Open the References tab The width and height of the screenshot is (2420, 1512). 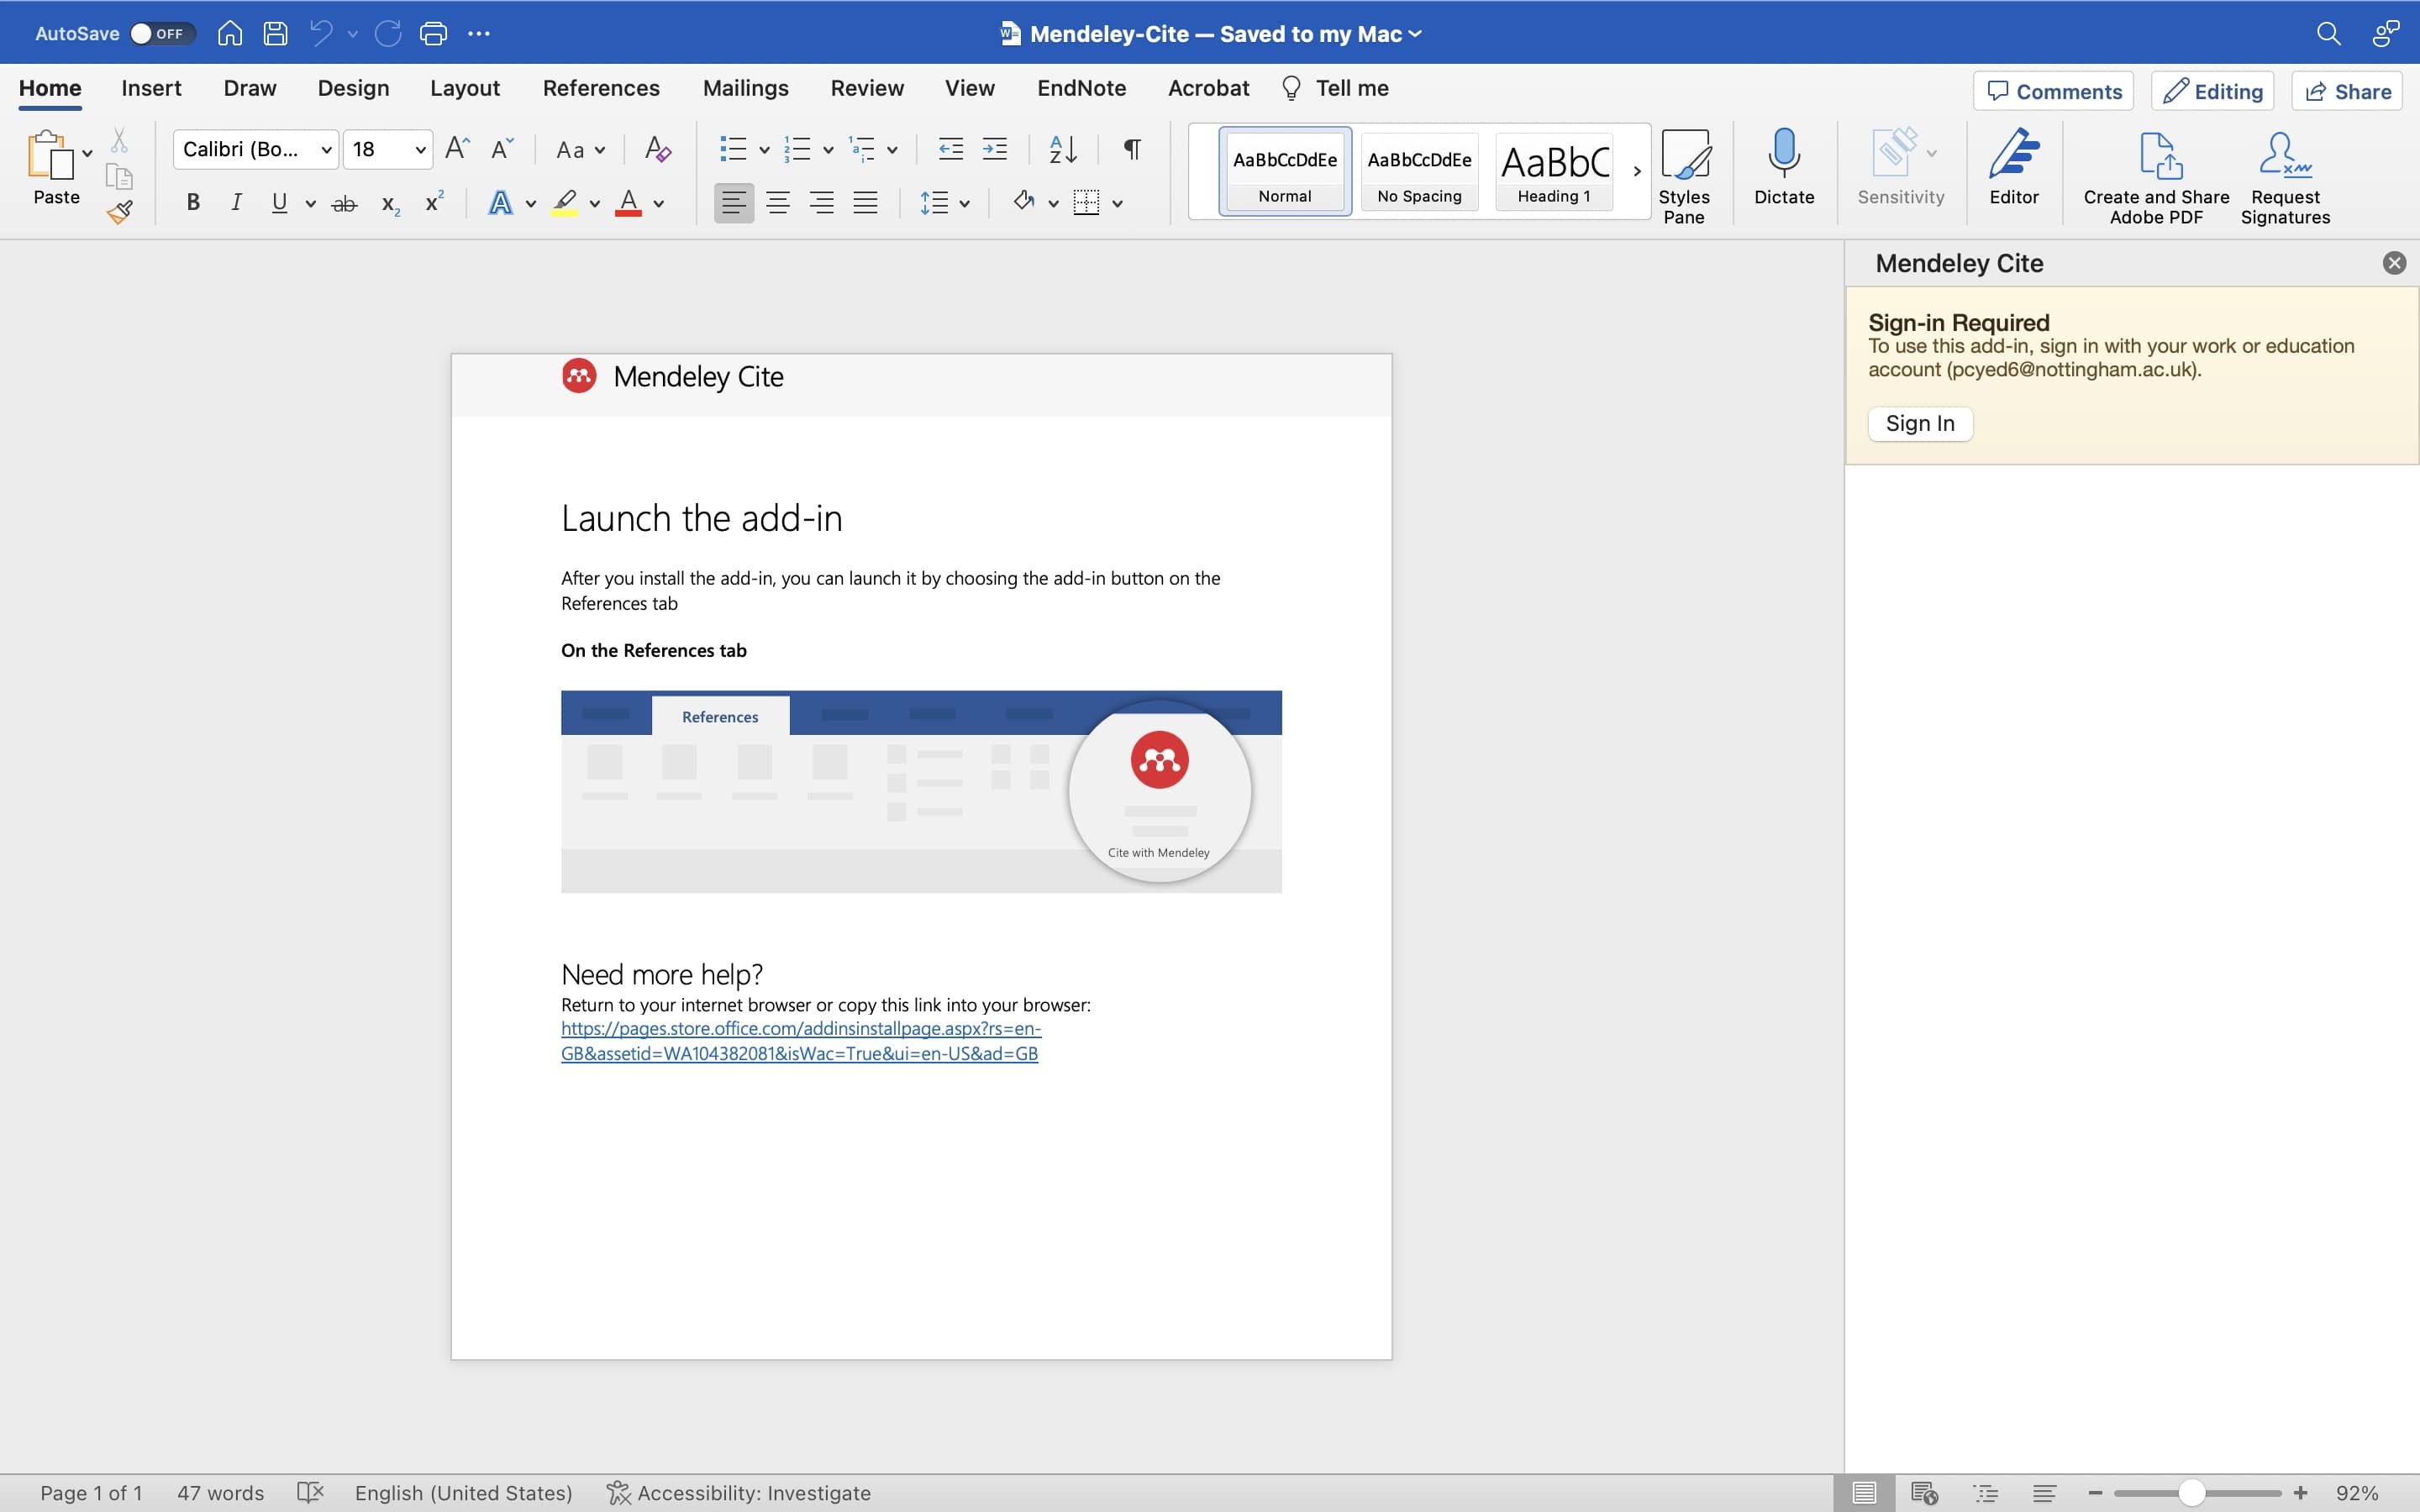pyautogui.click(x=601, y=88)
